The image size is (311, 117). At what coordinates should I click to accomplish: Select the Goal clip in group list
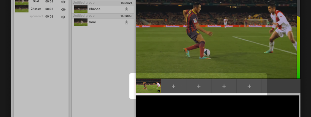pos(103,22)
